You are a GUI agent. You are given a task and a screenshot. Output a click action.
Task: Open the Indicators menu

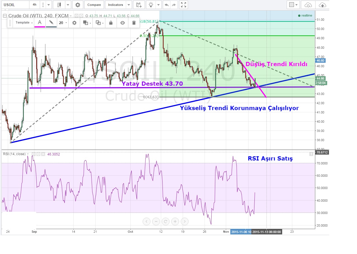115,5
